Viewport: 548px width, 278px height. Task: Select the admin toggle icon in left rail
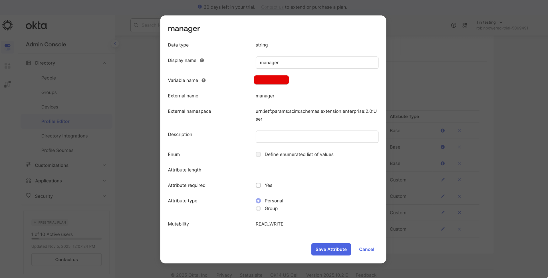coord(7,47)
